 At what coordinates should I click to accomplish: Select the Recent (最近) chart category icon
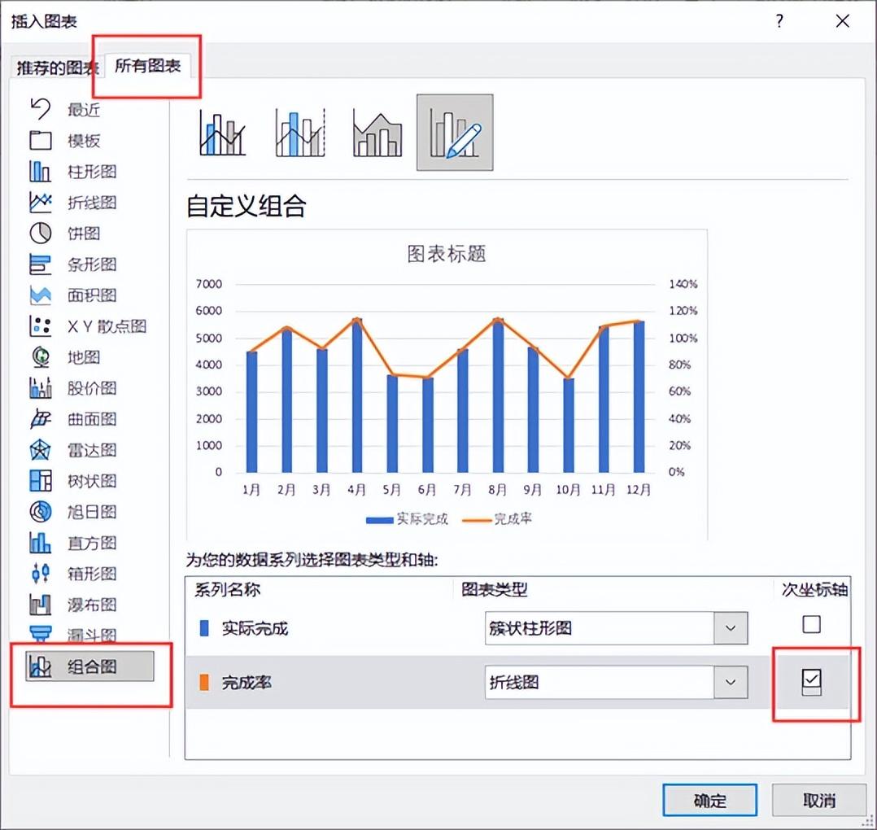point(41,108)
